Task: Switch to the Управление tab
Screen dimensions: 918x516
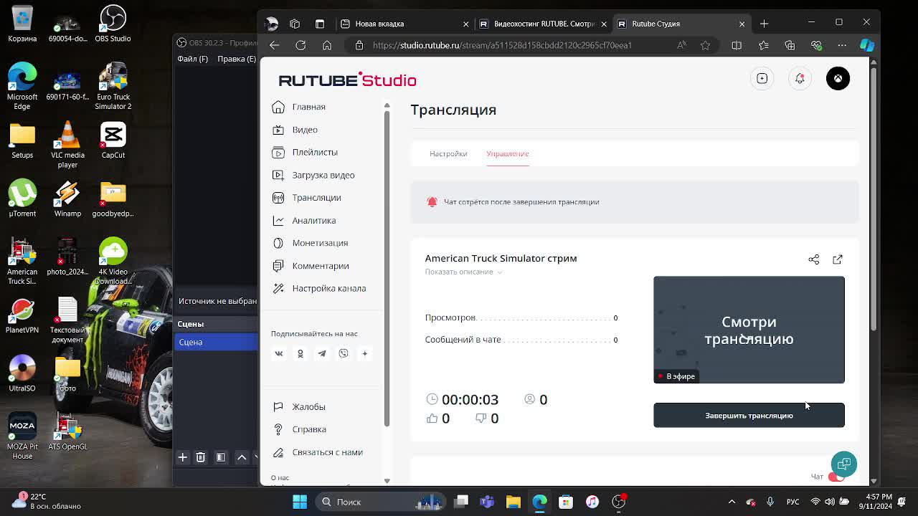Action: [x=508, y=153]
